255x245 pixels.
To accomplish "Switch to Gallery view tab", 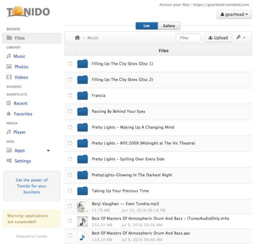I will point(169,26).
